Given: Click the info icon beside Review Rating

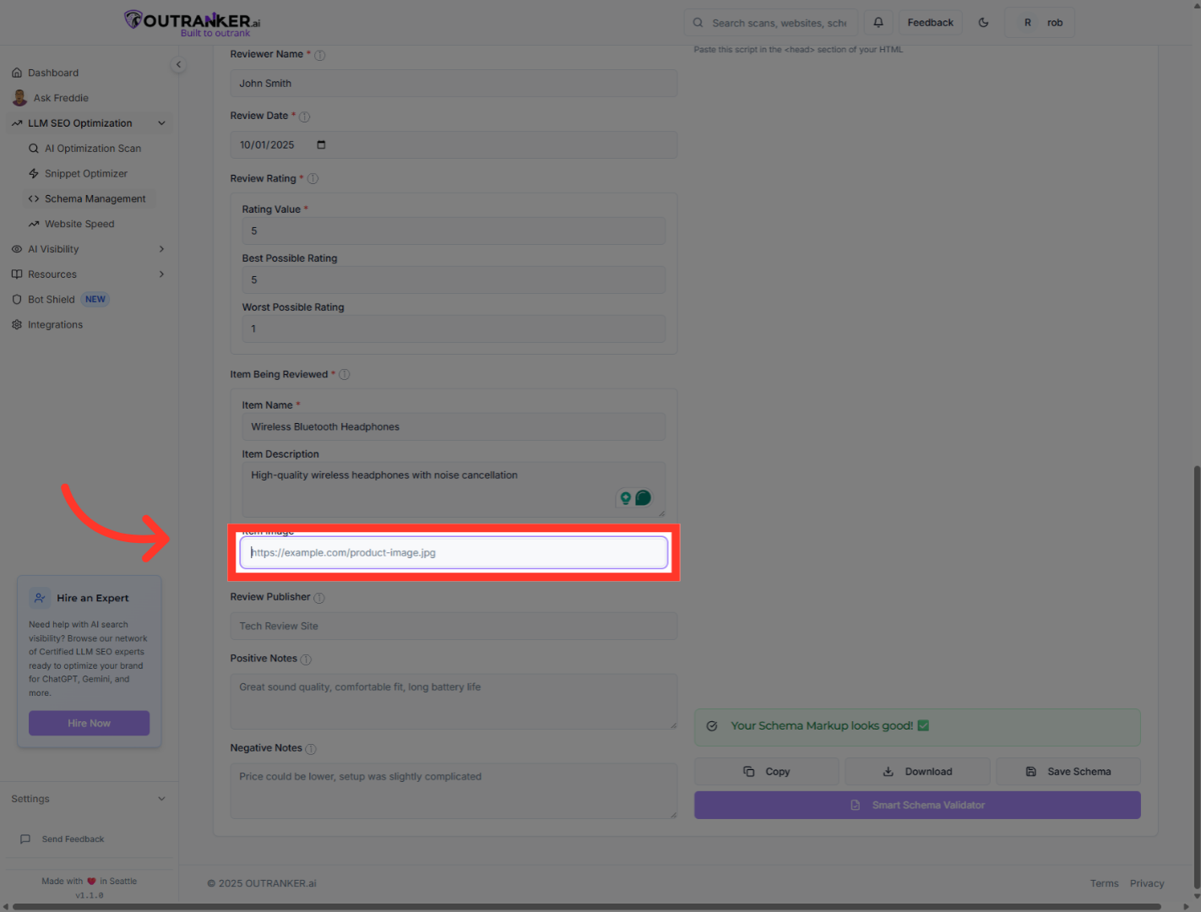Looking at the screenshot, I should point(312,179).
